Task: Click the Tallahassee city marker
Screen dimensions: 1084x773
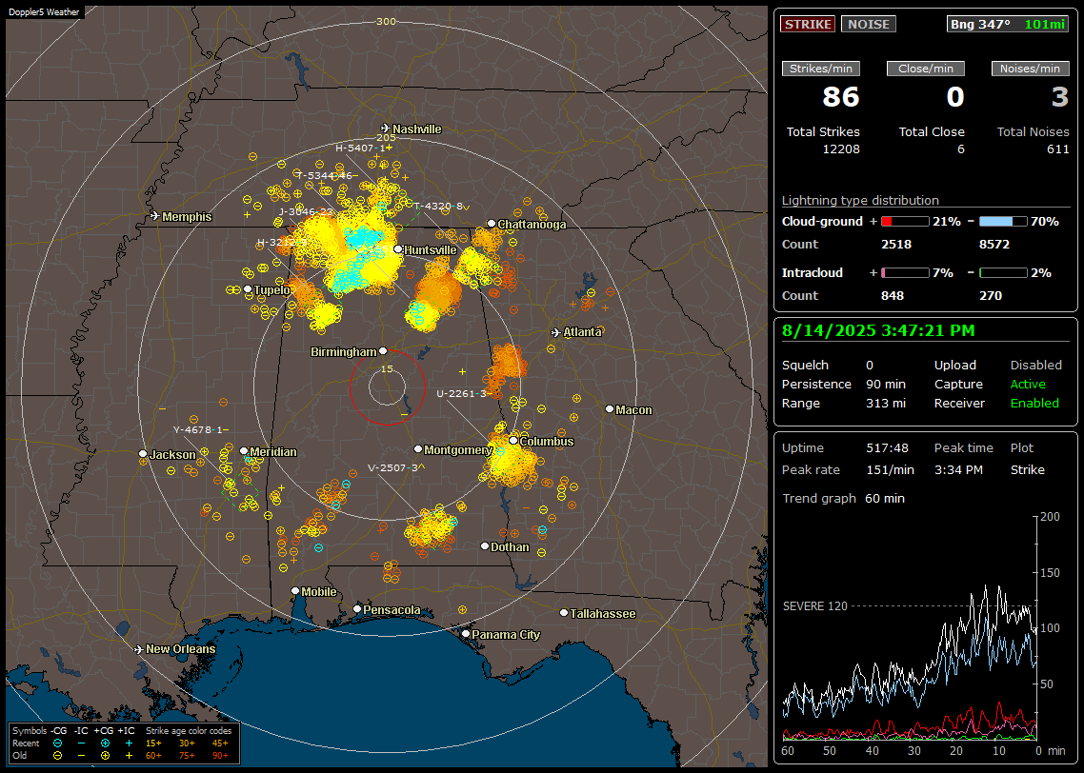Action: 564,613
